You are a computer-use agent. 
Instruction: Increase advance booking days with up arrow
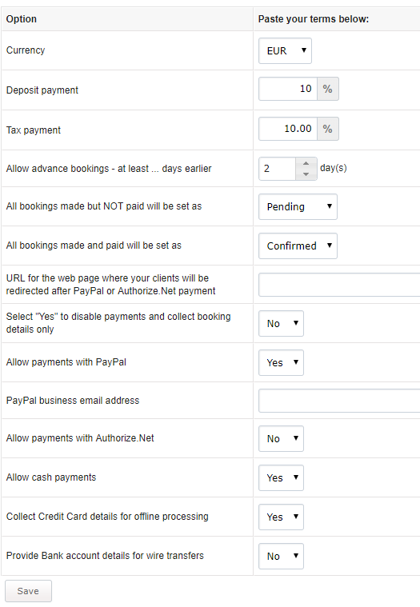point(306,163)
